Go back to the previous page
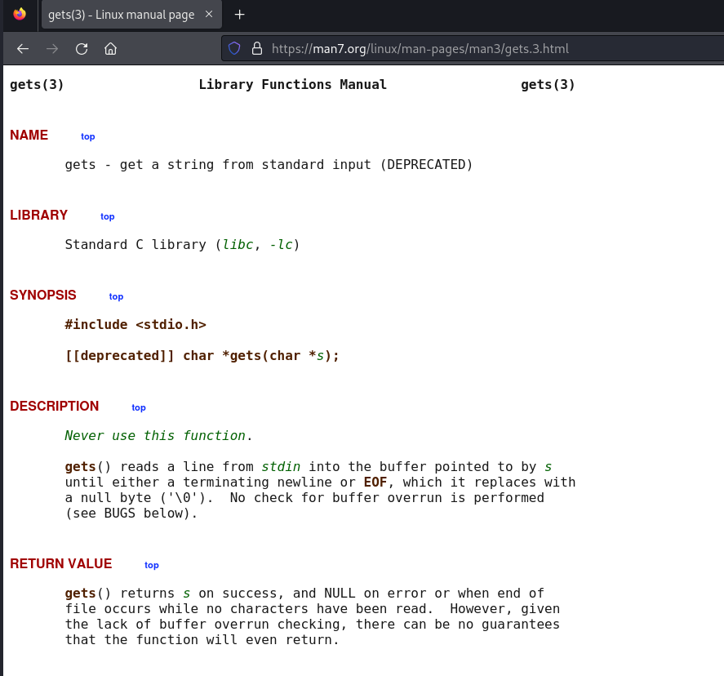Viewport: 724px width, 676px height. 23,49
